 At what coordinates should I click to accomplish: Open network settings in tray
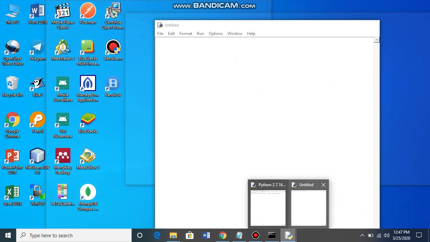click(x=379, y=235)
